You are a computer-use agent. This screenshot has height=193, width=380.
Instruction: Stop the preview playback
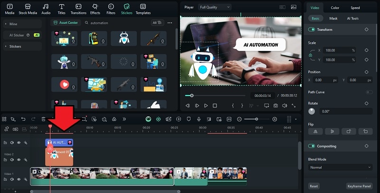(215, 106)
